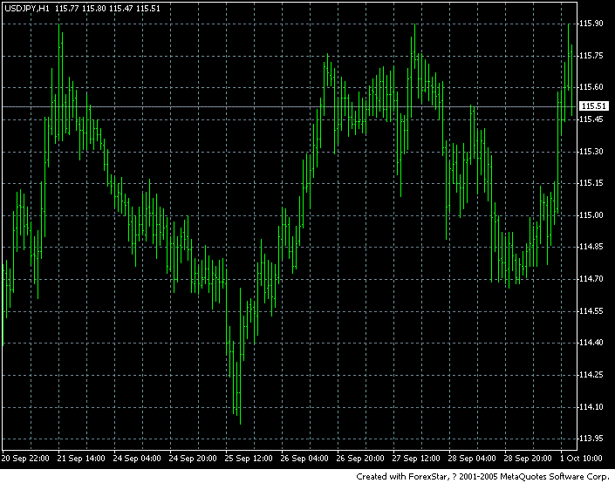This screenshot has width=615, height=483.
Task: Click the 26 Sep 20:00 time label
Action: pyautogui.click(x=360, y=459)
